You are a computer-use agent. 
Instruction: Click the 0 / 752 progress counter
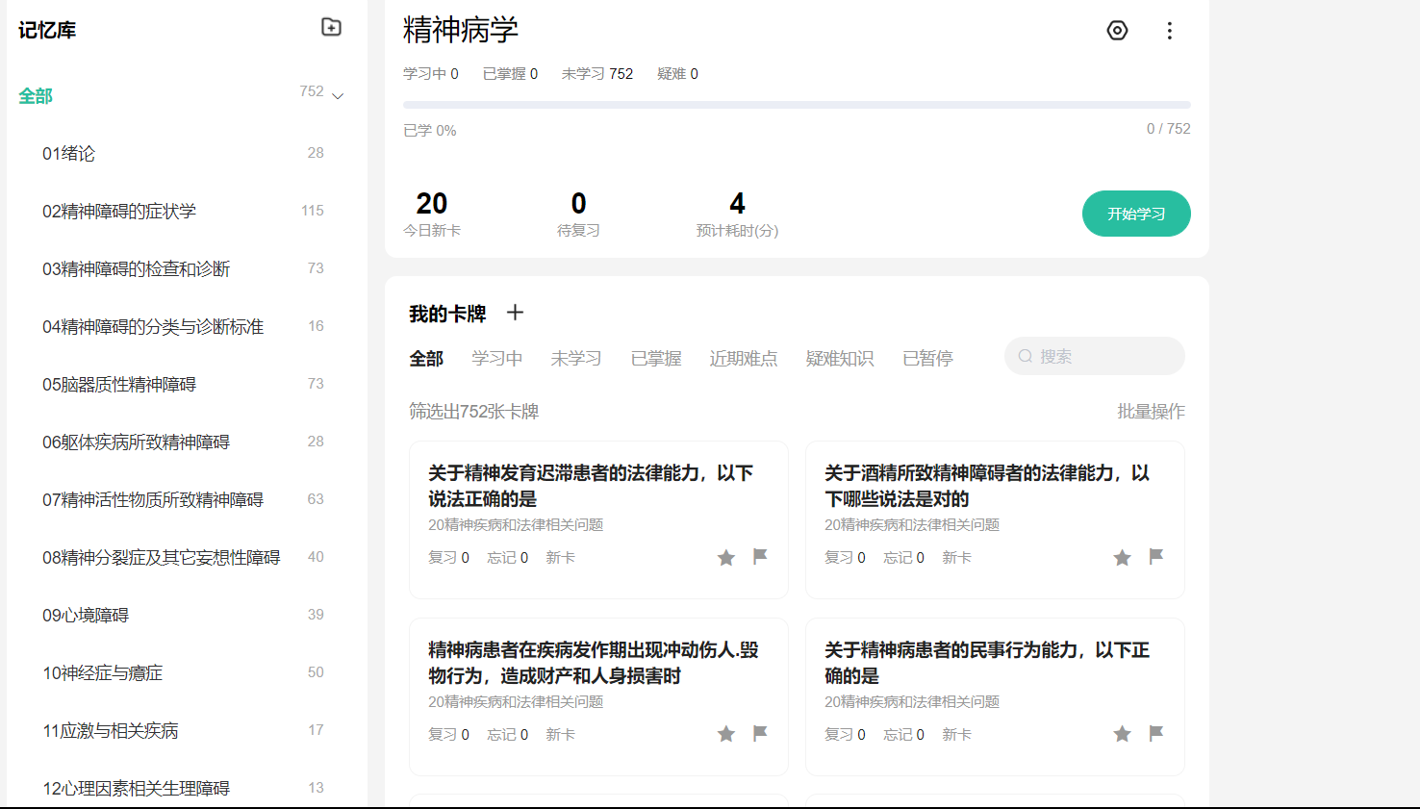(x=1168, y=129)
